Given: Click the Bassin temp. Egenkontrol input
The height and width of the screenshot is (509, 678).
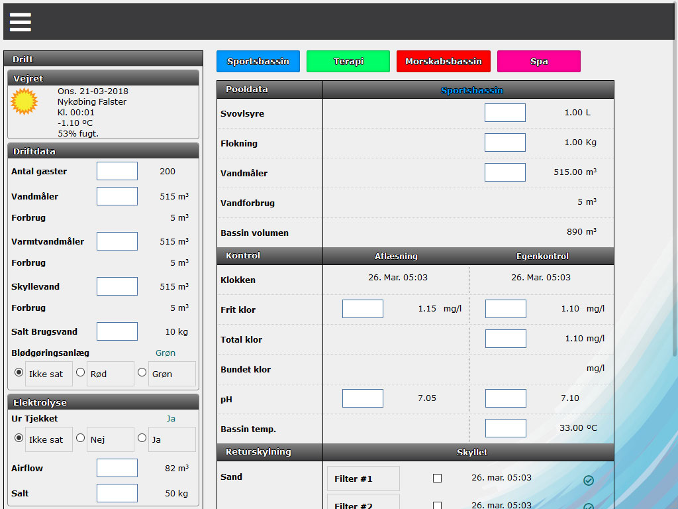Looking at the screenshot, I should pyautogui.click(x=506, y=428).
